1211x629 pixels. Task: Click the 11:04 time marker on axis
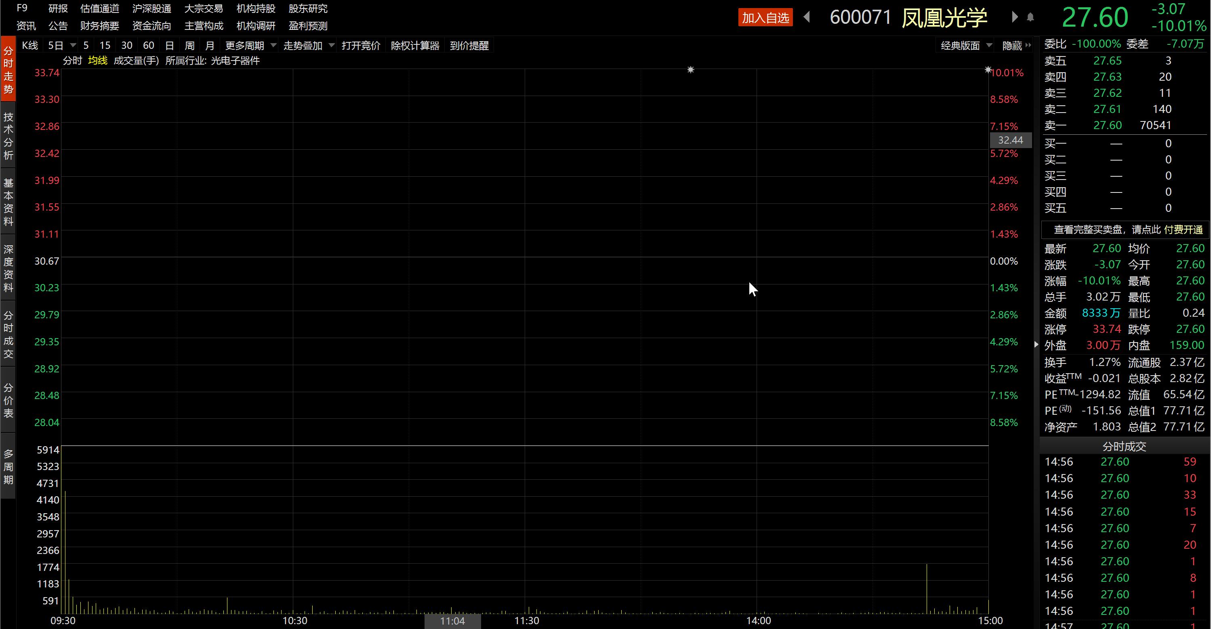[452, 621]
